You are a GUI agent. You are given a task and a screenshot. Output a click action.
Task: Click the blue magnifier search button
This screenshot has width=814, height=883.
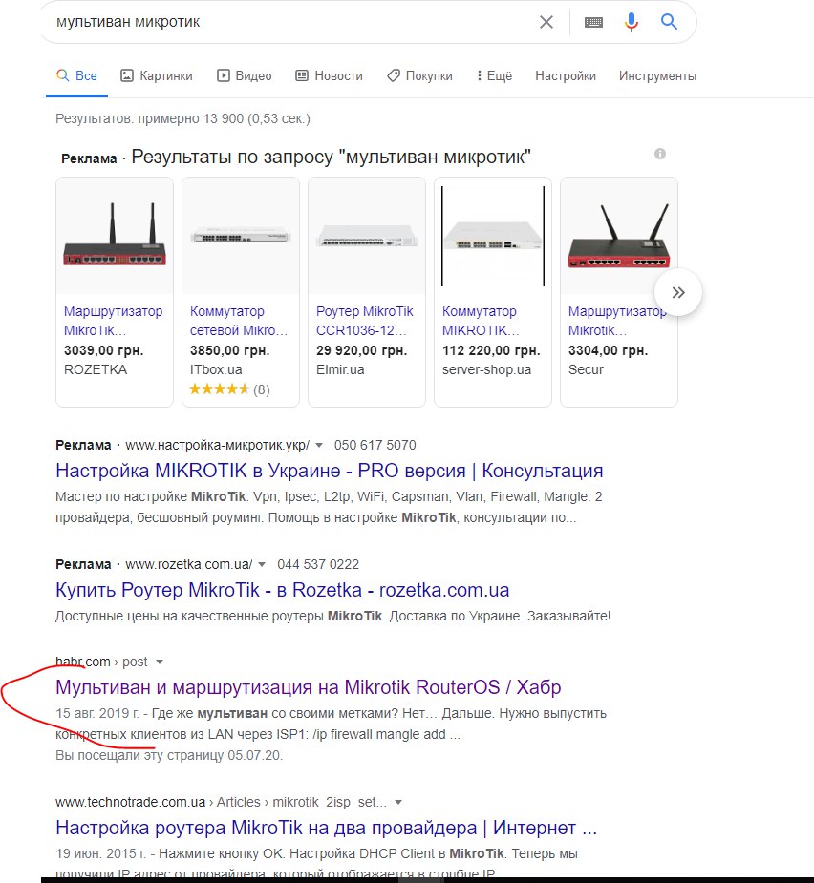tap(669, 22)
